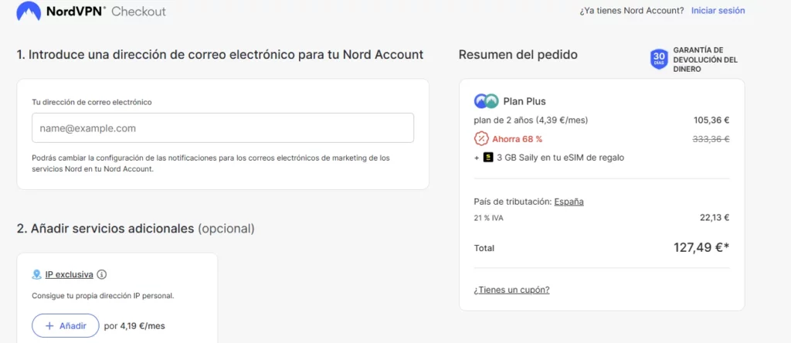The image size is (791, 343).
Task: Open the Iniciar sesión link
Action: 718,11
